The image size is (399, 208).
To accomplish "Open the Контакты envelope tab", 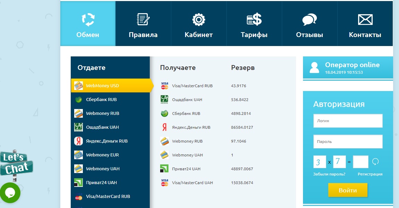I will (x=365, y=24).
